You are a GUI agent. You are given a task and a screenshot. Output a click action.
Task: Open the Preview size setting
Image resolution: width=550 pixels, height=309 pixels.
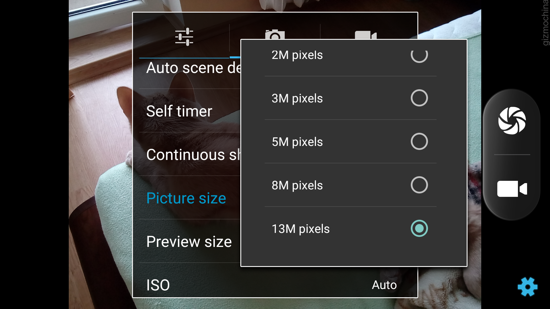(x=189, y=241)
